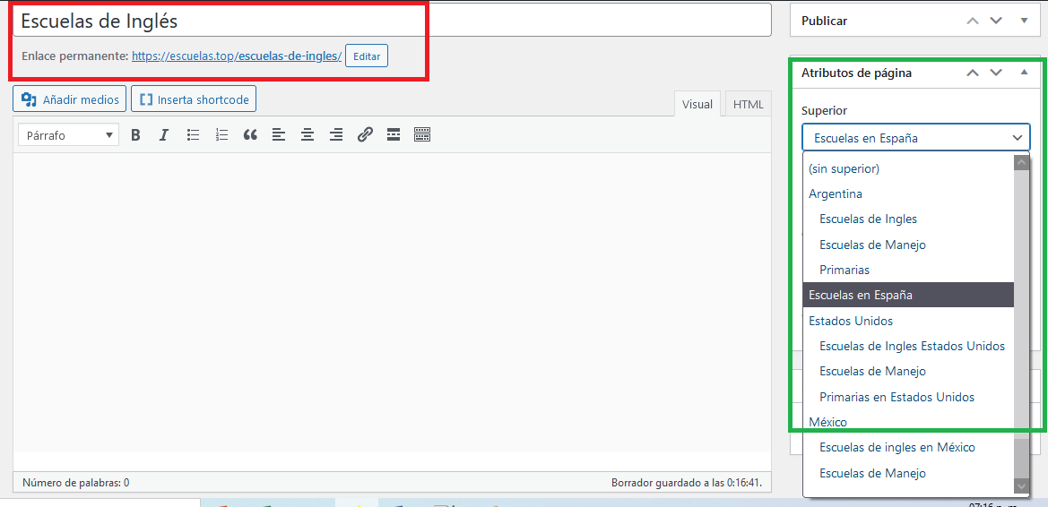Insert a numbered list
1048x507 pixels.
(x=221, y=135)
